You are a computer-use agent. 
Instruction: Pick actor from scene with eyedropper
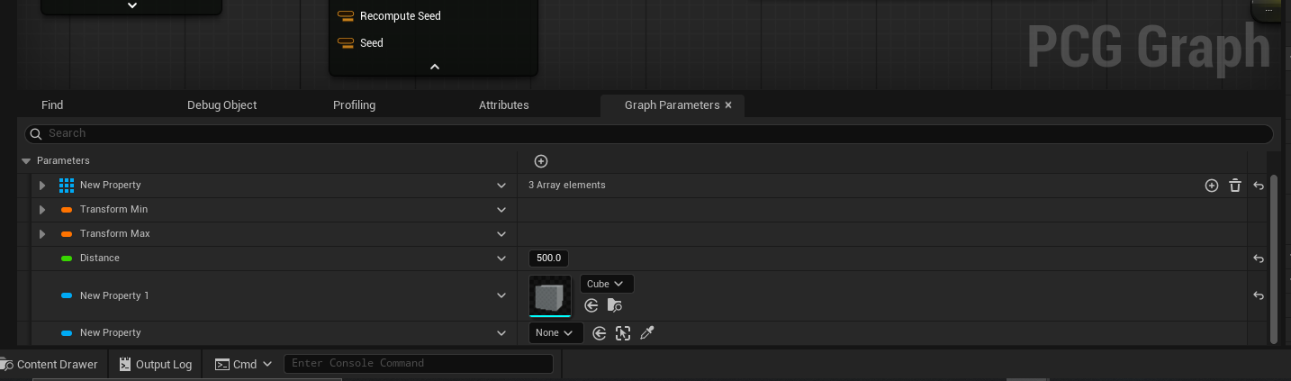(x=646, y=333)
